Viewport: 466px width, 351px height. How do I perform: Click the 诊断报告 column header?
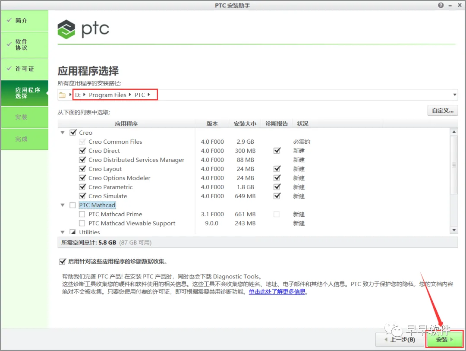point(277,124)
